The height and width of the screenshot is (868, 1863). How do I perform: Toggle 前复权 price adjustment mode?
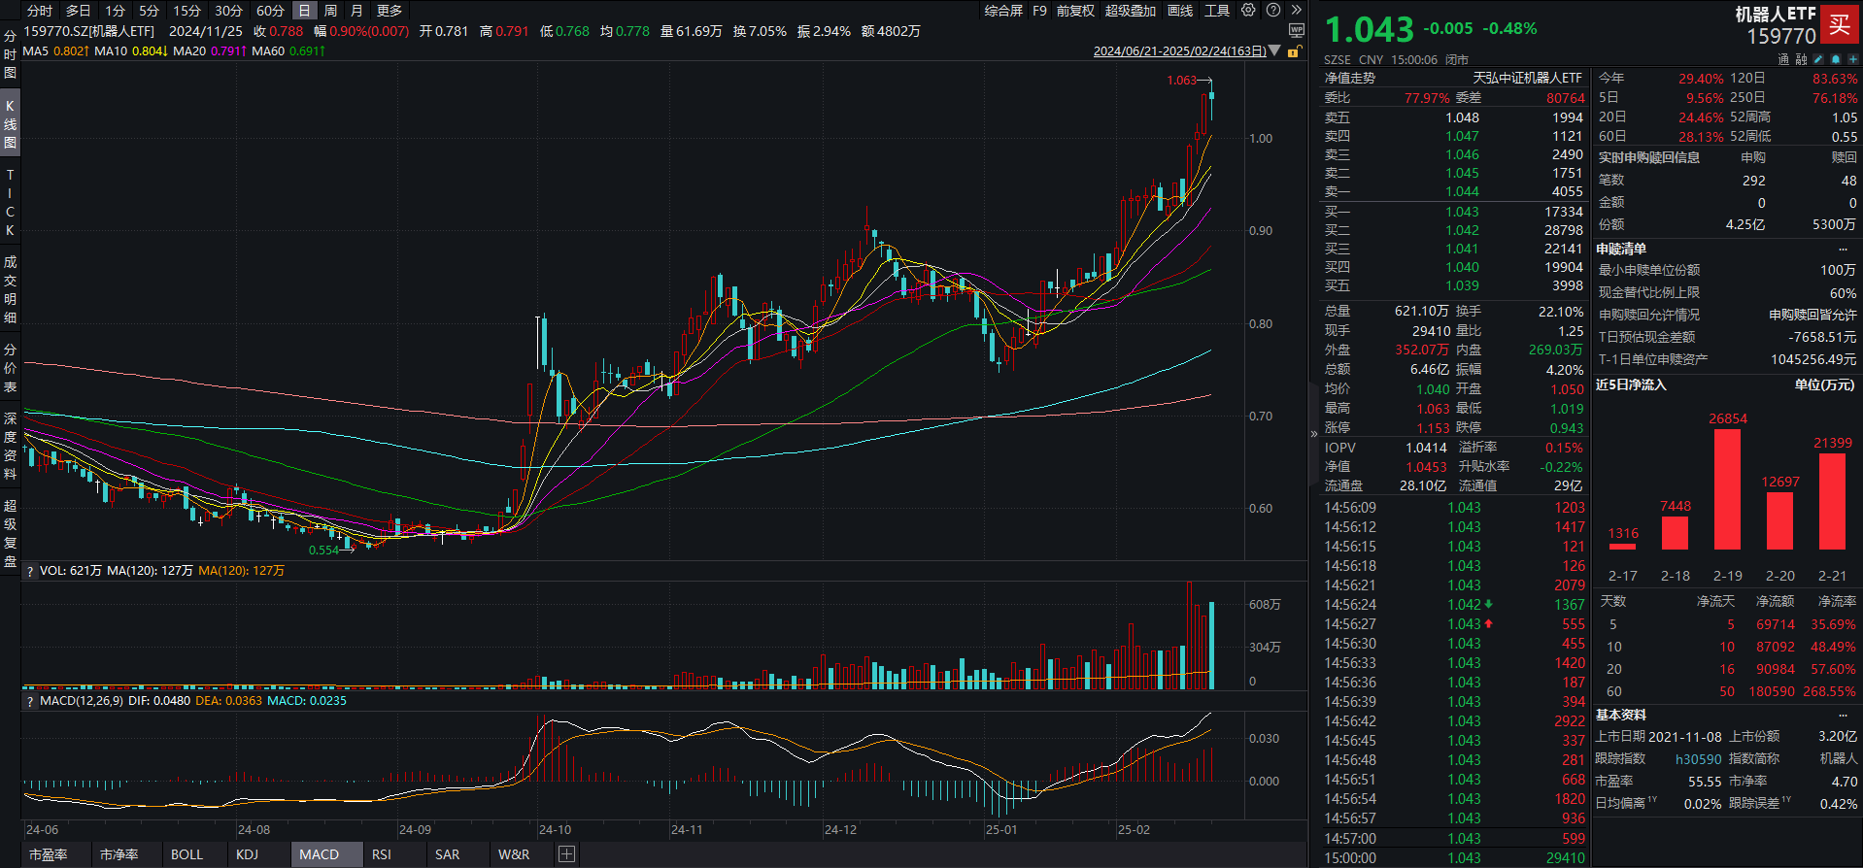coord(1075,11)
